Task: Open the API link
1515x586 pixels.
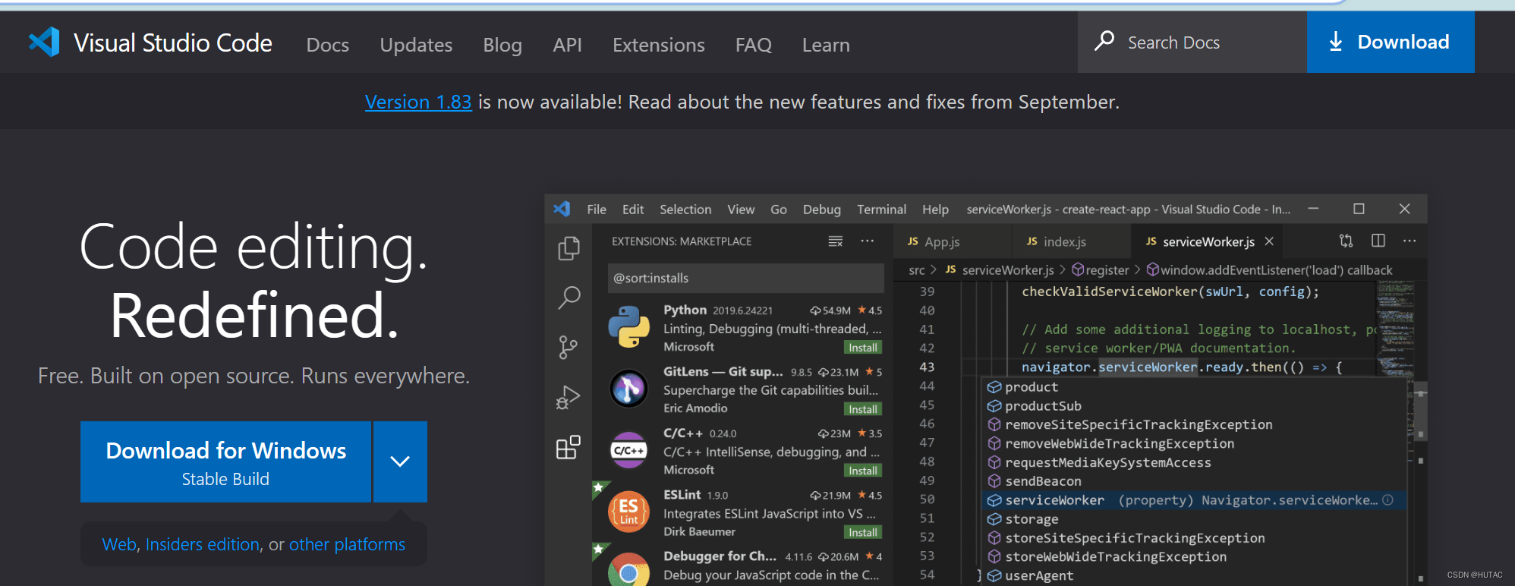Action: pos(567,45)
